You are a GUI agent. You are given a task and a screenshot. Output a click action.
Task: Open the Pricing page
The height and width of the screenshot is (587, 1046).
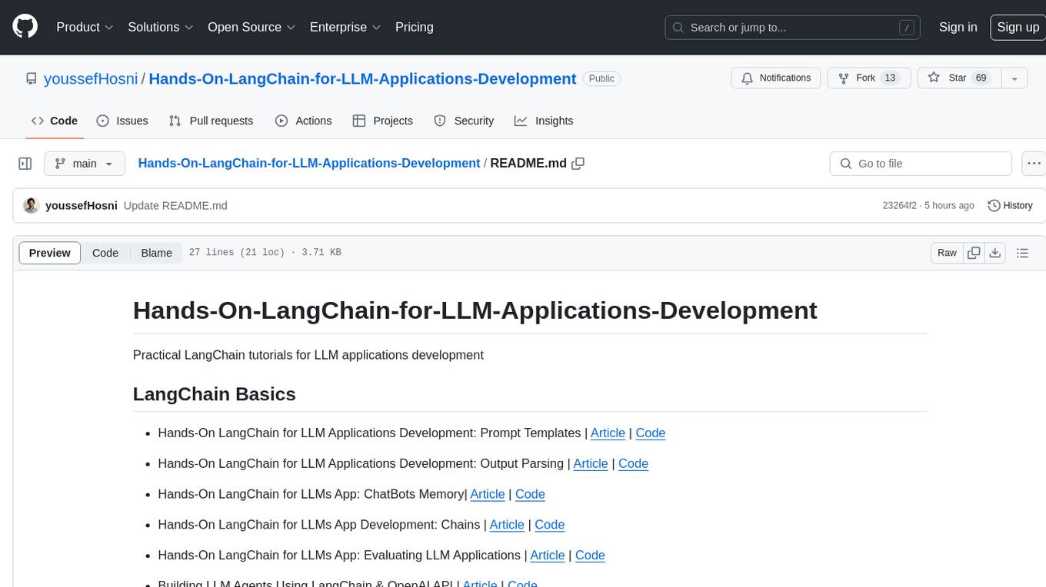(414, 27)
